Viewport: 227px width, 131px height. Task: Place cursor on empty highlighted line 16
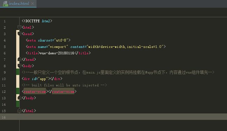(x=113, y=117)
